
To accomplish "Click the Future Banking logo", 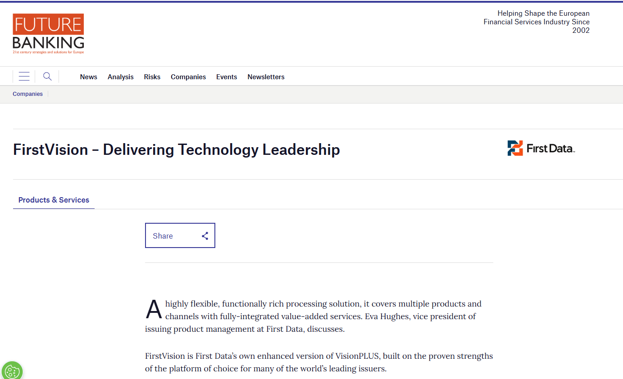I will (49, 34).
